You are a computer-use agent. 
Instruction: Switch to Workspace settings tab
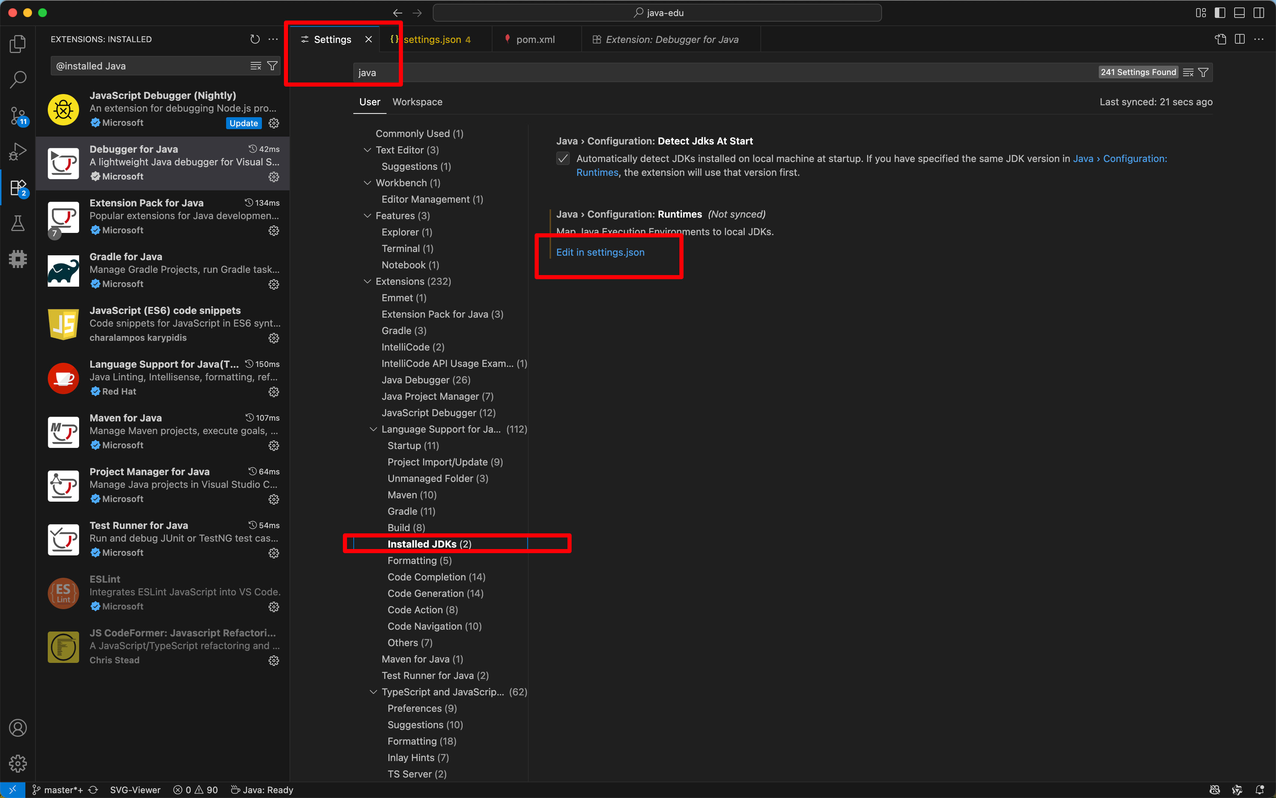click(417, 102)
